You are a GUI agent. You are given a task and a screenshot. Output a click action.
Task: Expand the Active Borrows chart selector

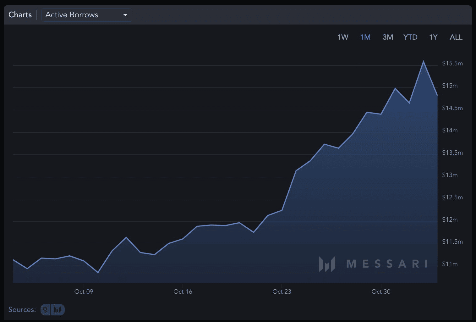tap(86, 15)
